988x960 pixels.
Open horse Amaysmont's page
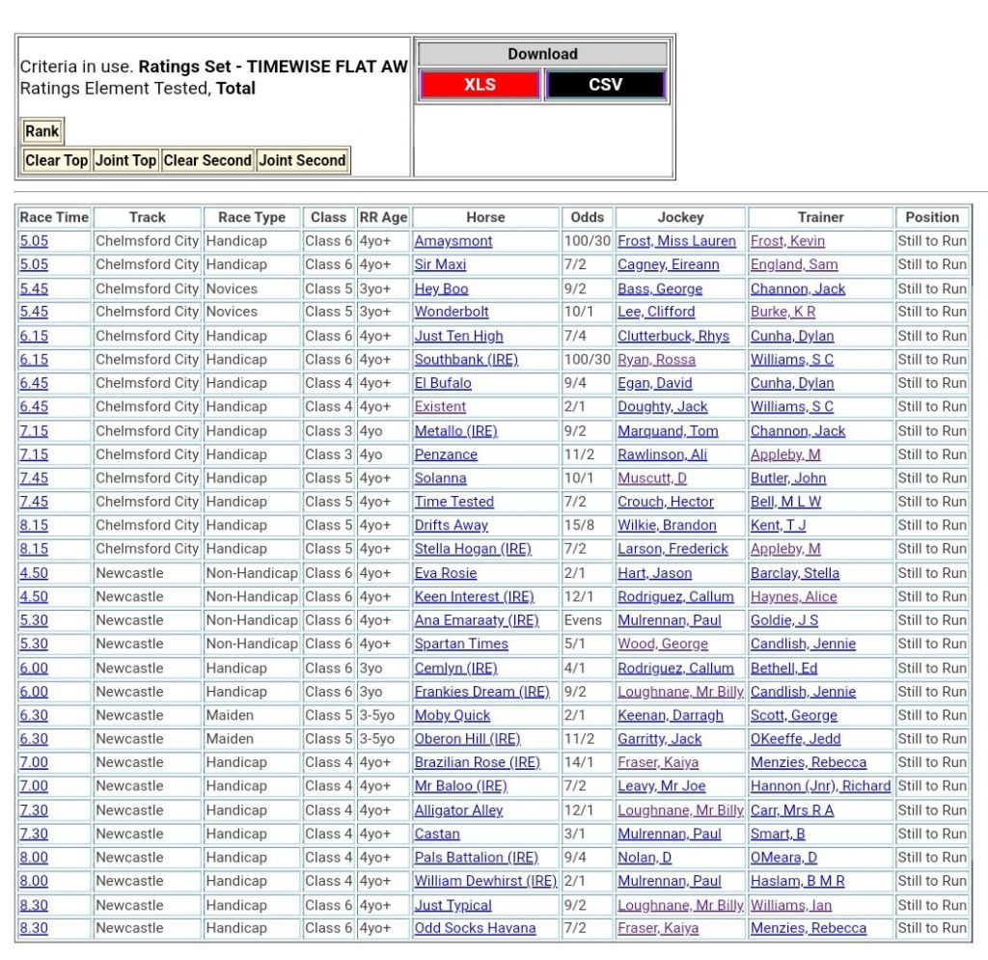453,241
